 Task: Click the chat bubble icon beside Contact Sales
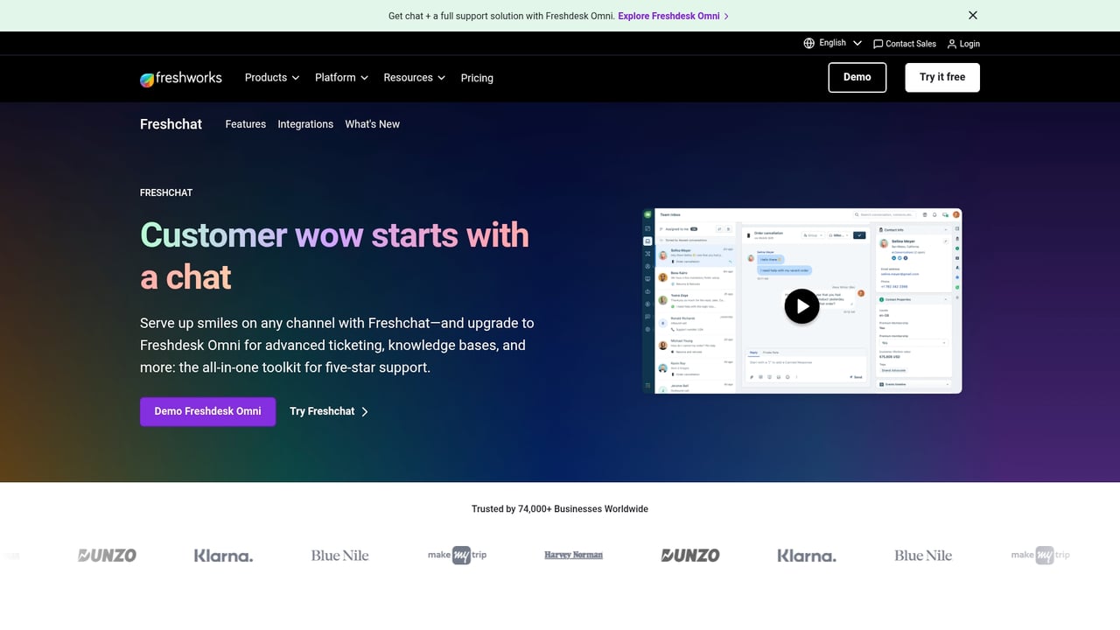point(878,43)
